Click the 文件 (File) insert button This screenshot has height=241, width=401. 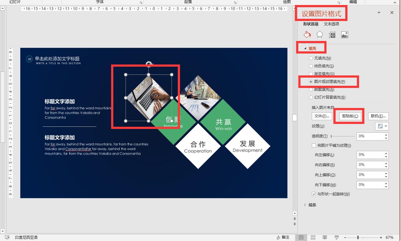click(x=322, y=116)
